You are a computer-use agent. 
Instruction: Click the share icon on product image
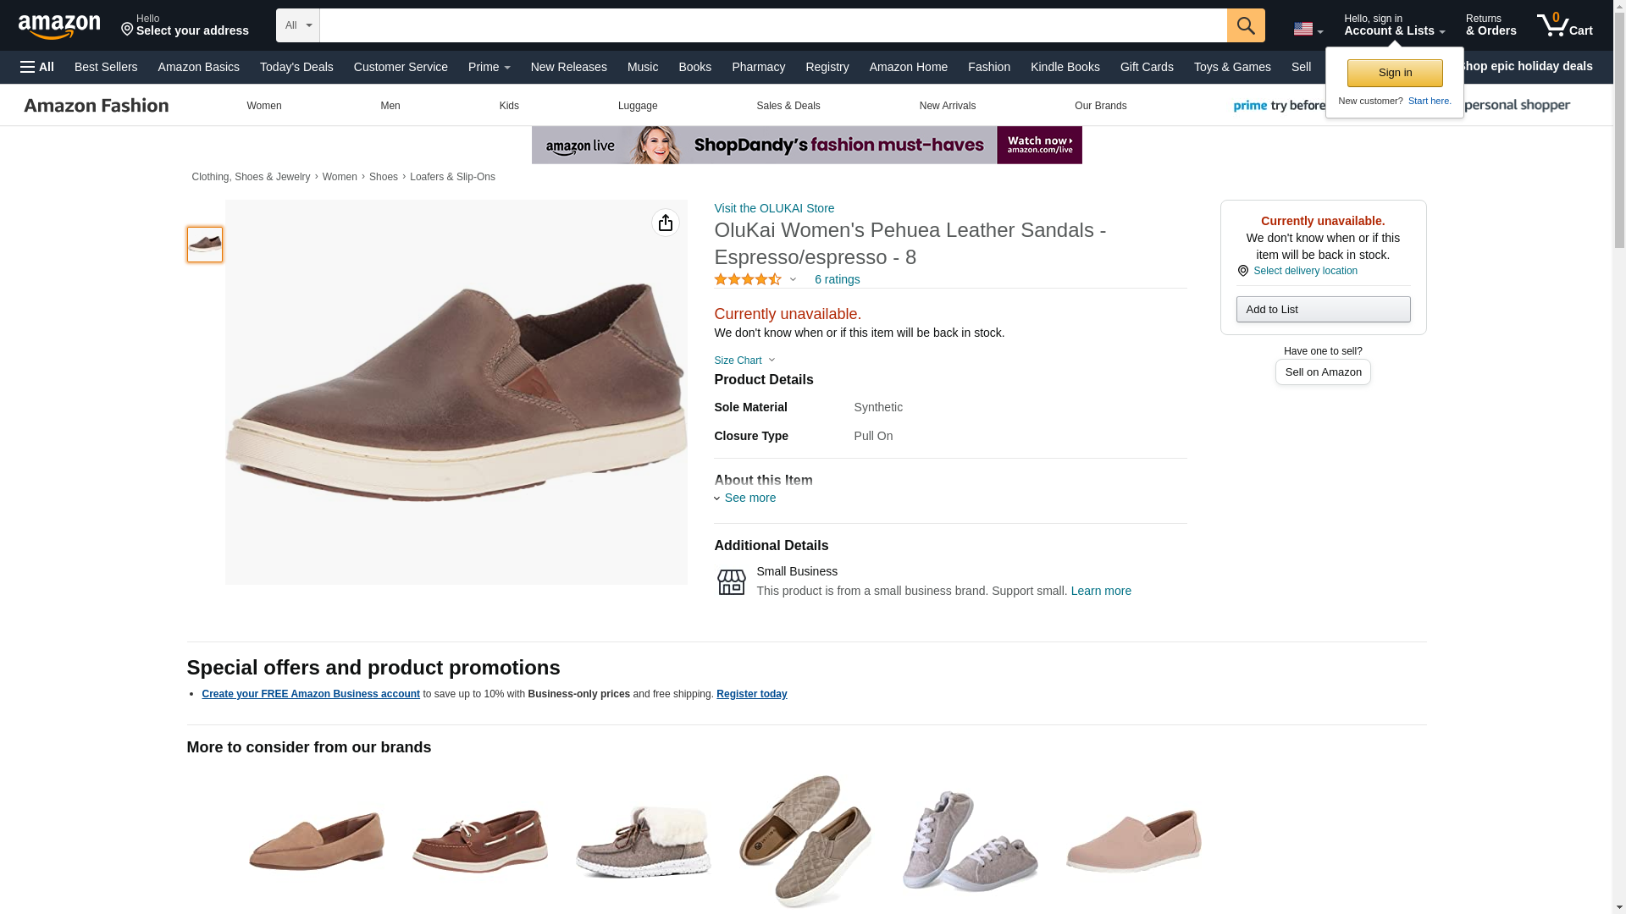(665, 223)
